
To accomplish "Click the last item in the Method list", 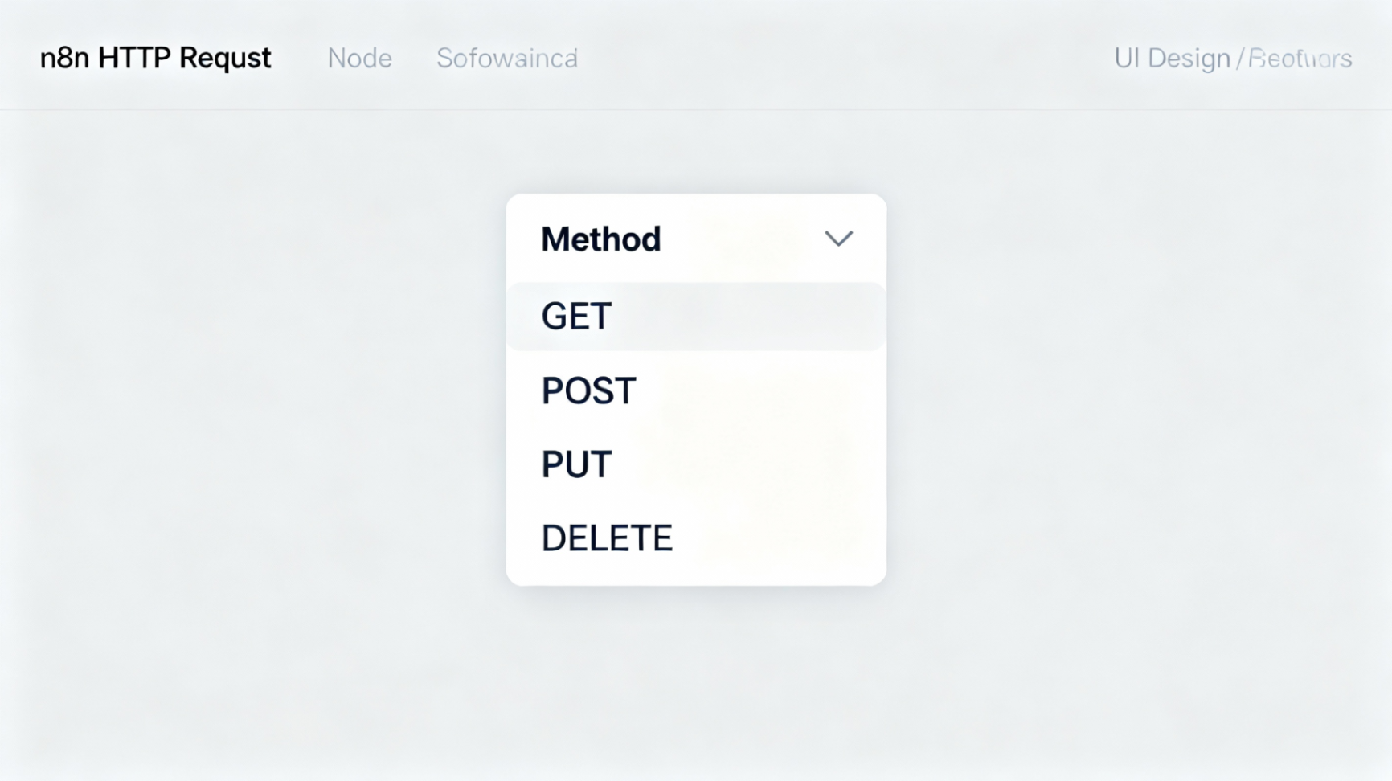I will tap(607, 538).
